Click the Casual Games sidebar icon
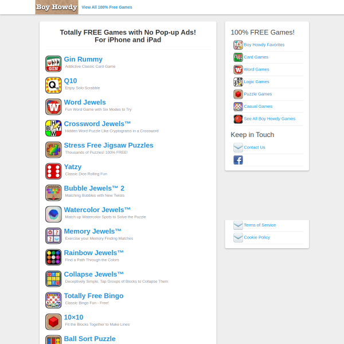Viewport: 344px width, 344px height. click(238, 107)
